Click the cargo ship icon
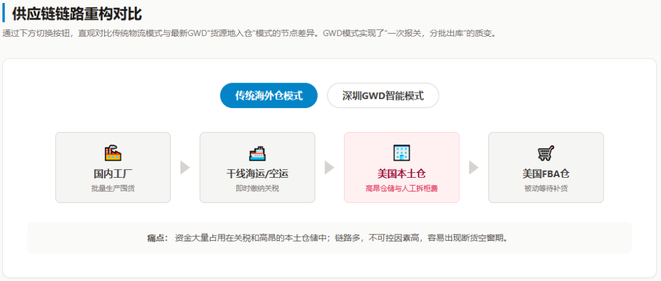The height and width of the screenshot is (281, 661). pos(257,153)
